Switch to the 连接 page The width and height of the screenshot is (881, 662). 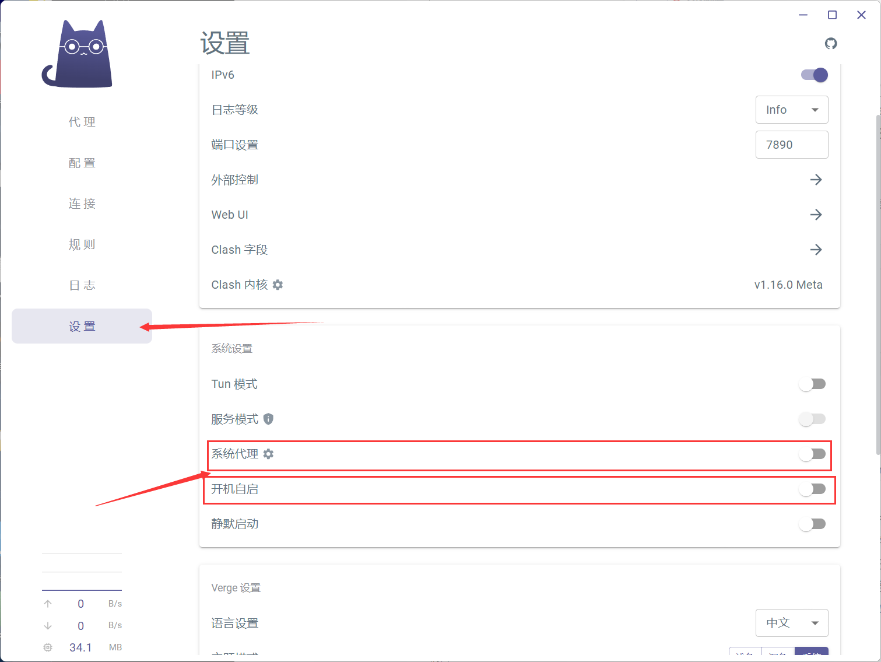pos(82,204)
